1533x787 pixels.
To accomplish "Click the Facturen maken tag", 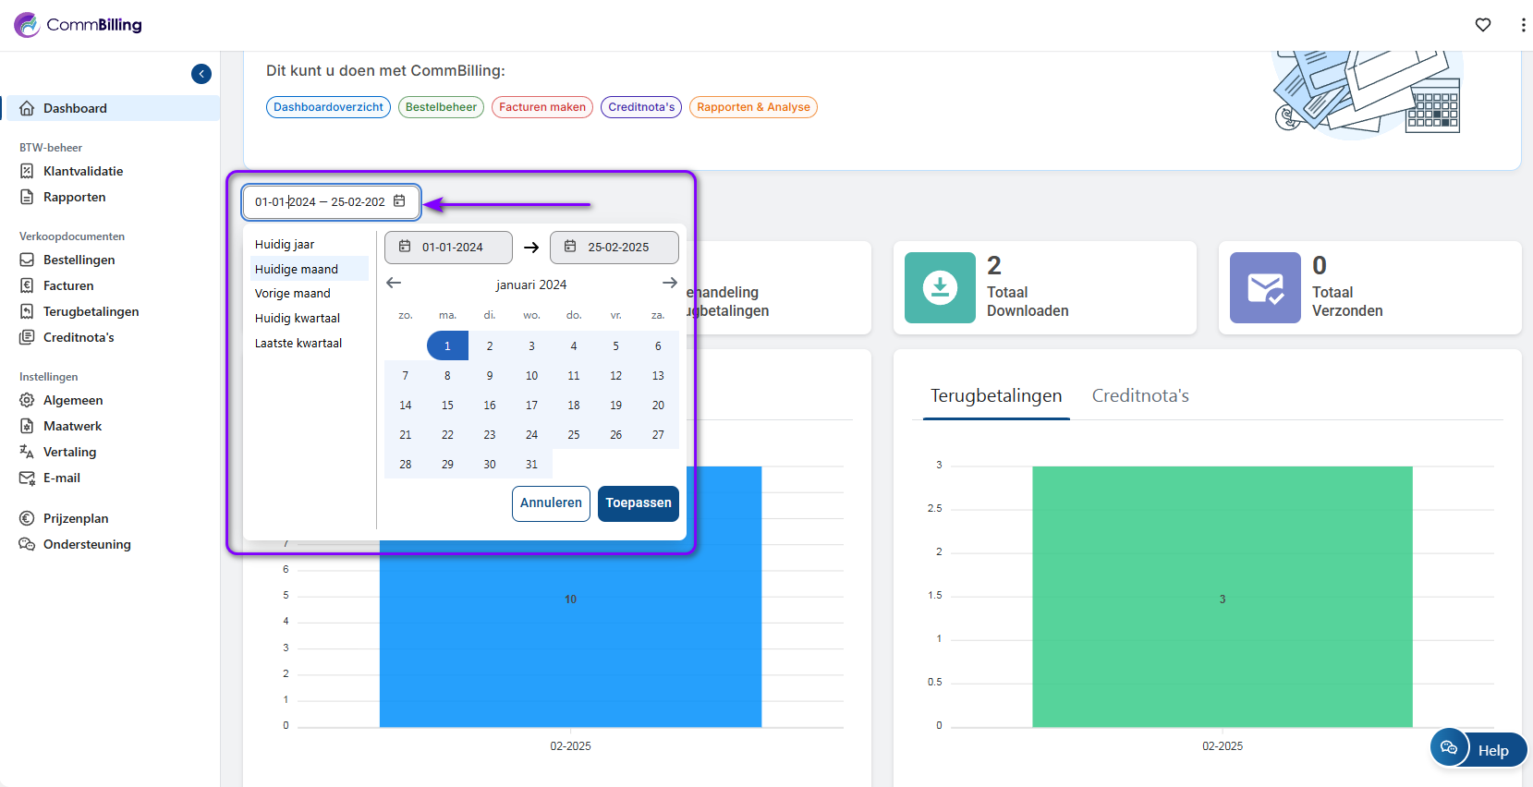I will pos(542,107).
